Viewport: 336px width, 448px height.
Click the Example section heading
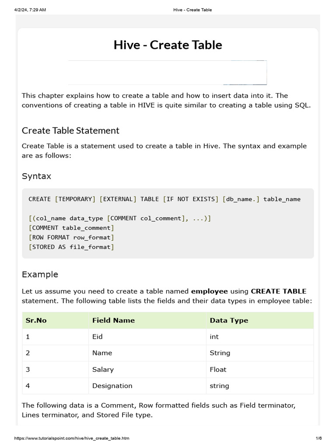[40, 274]
